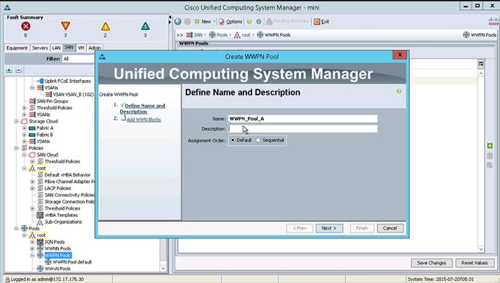Screen dimensions: 500x283
Task: Select the WWNN Pools tree item
Action: [x=58, y=248]
